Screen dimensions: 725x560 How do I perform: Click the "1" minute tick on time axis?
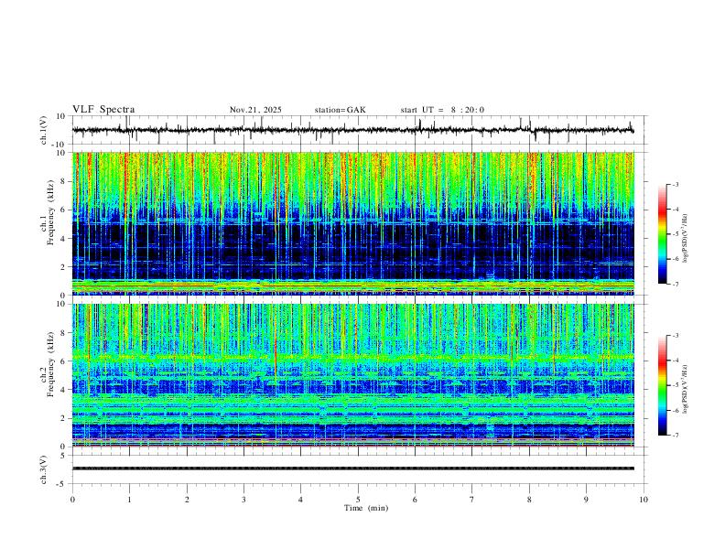129,500
